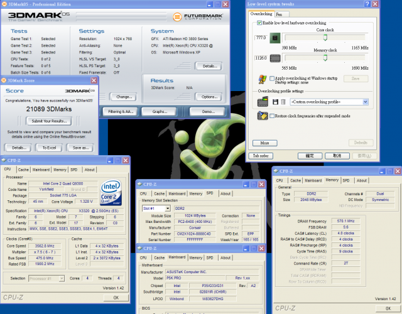The width and height of the screenshot is (402, 314).
Task: Open About tab in CPU-Z memory window
Action: [362, 180]
